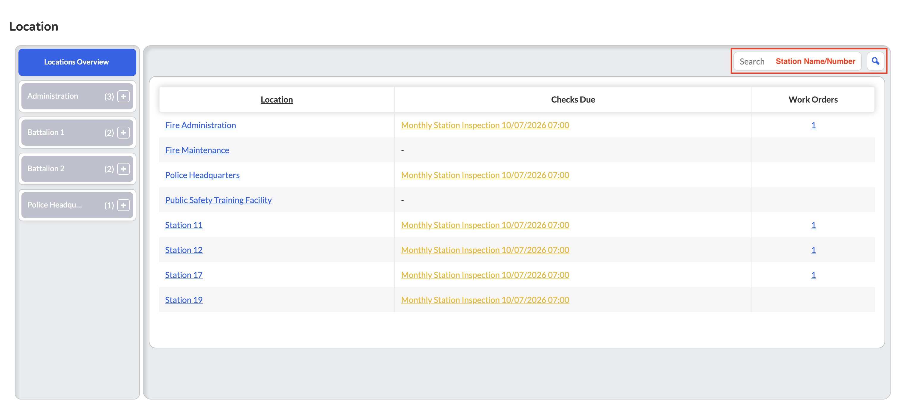900x412 pixels.
Task: Open Police Headquarters' Monthly Station Inspection check
Action: coord(485,175)
